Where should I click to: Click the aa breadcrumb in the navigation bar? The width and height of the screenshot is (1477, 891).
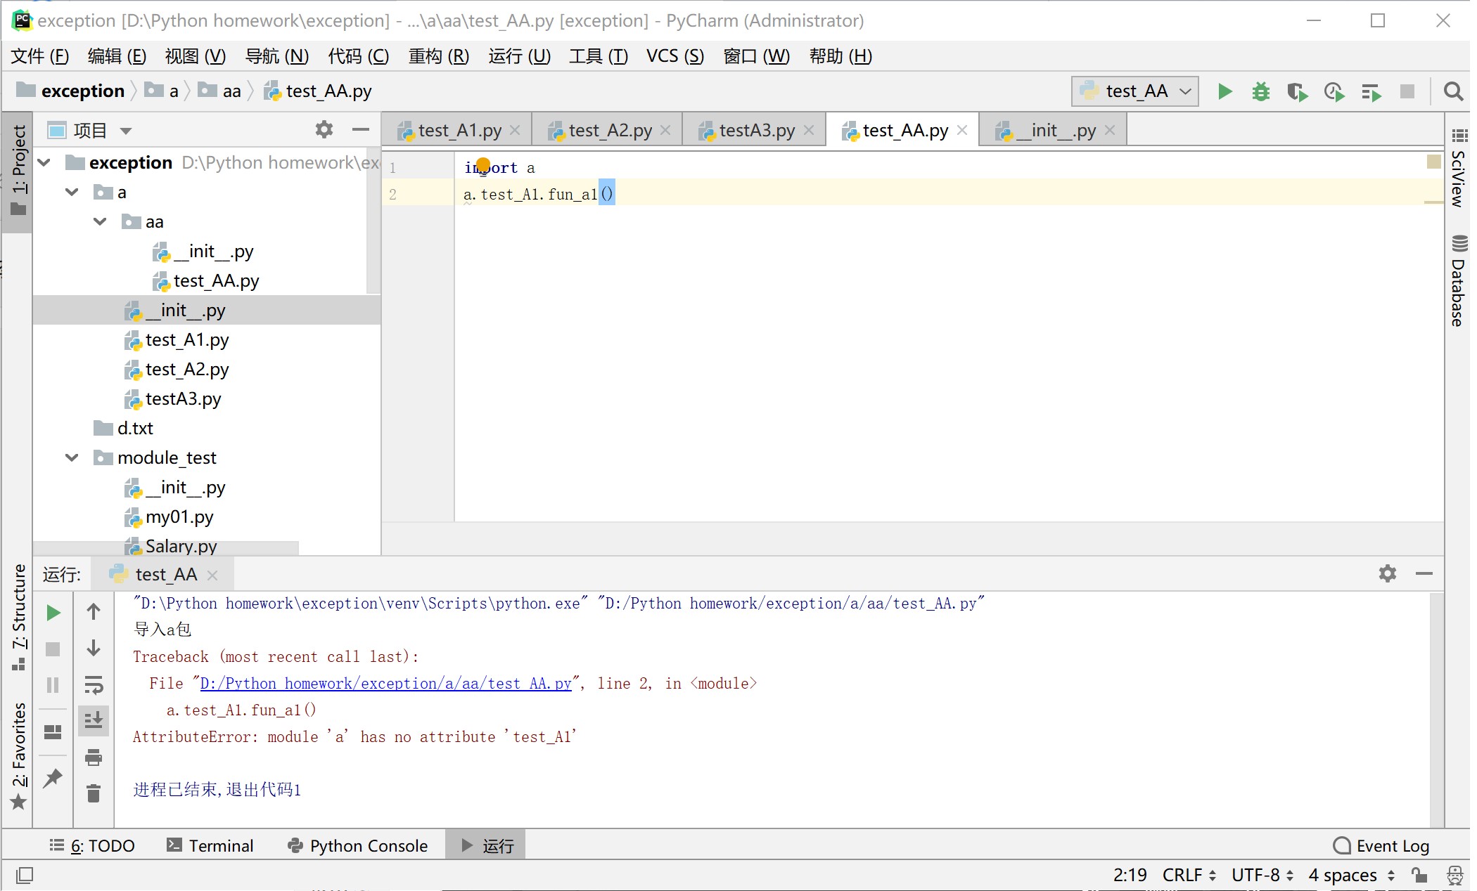(x=220, y=91)
